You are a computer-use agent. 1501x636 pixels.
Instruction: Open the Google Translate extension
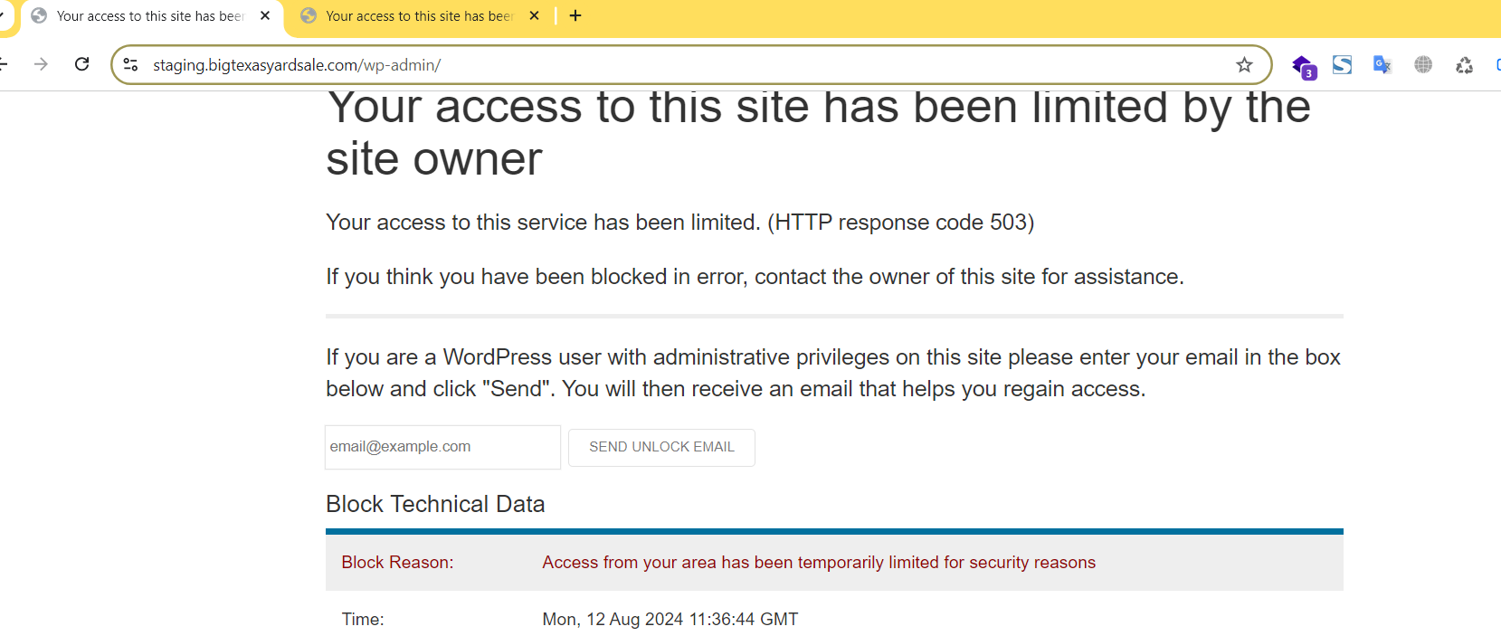pyautogui.click(x=1382, y=65)
